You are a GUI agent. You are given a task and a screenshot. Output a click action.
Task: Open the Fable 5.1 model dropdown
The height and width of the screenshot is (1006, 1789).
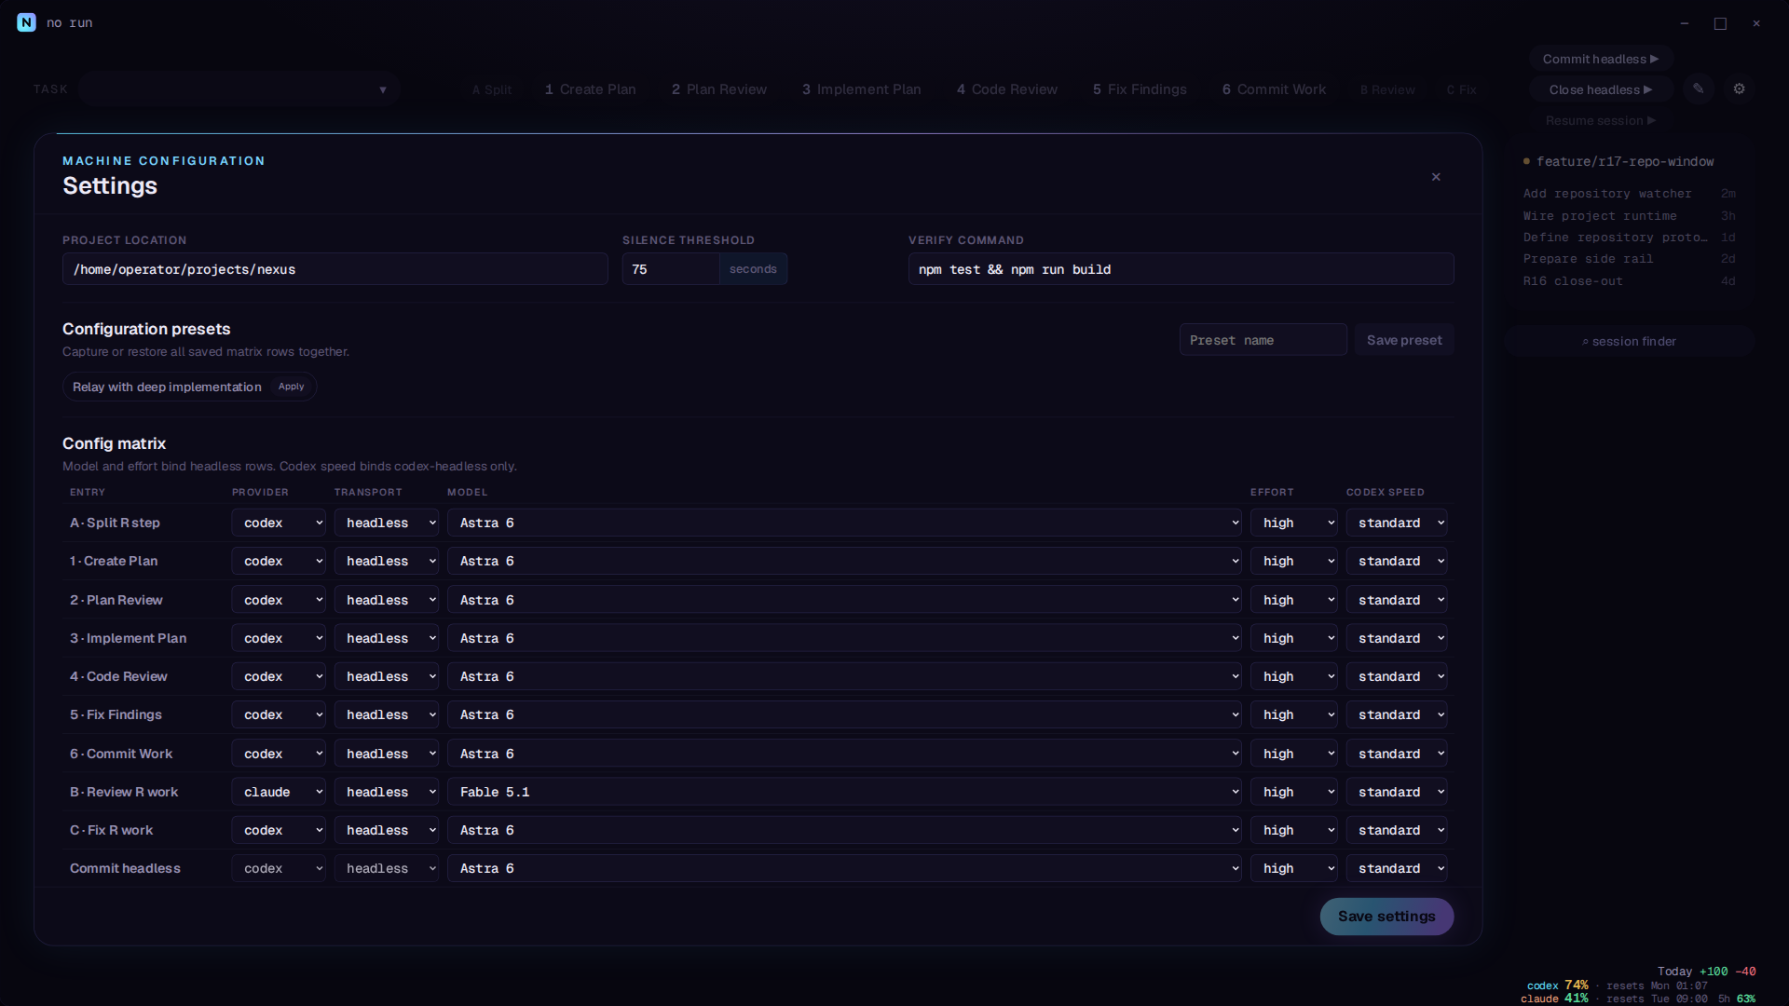[x=844, y=792]
